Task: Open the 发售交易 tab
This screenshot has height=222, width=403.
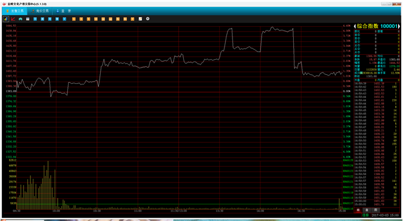Action: [15, 11]
